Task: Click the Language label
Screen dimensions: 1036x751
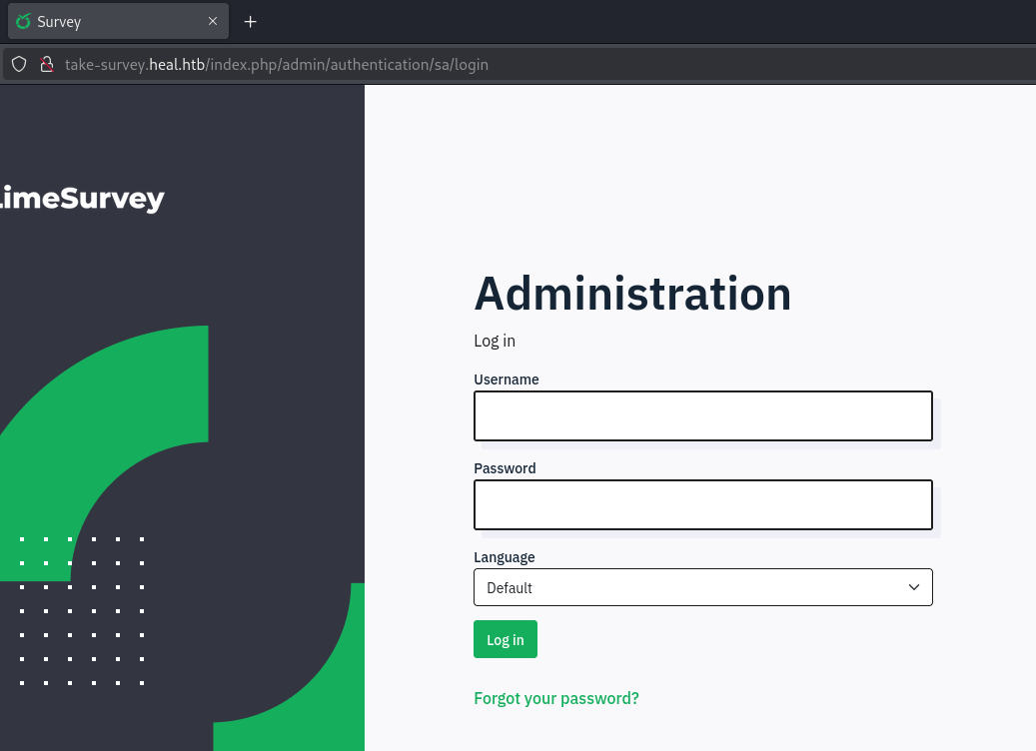Action: point(505,557)
